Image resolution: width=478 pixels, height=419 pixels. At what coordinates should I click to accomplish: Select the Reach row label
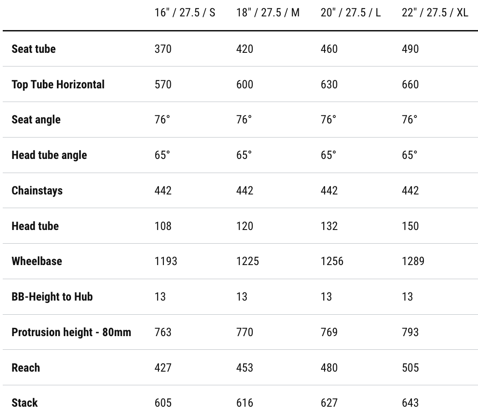[x=25, y=368]
